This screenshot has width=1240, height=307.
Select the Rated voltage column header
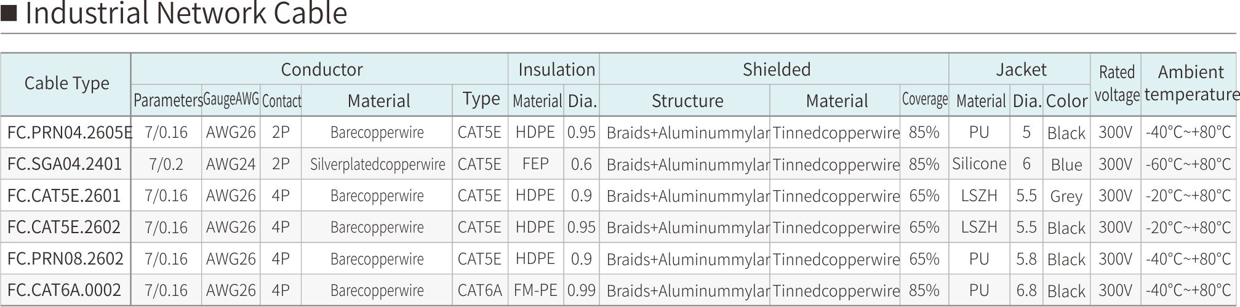[x=1116, y=84]
